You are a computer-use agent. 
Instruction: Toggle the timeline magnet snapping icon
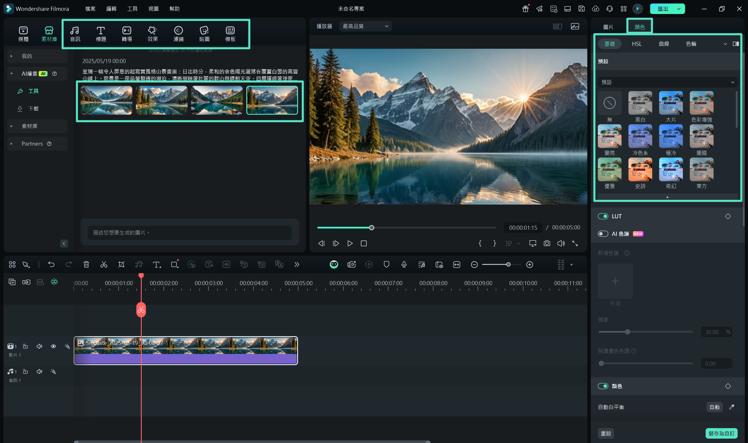54,282
